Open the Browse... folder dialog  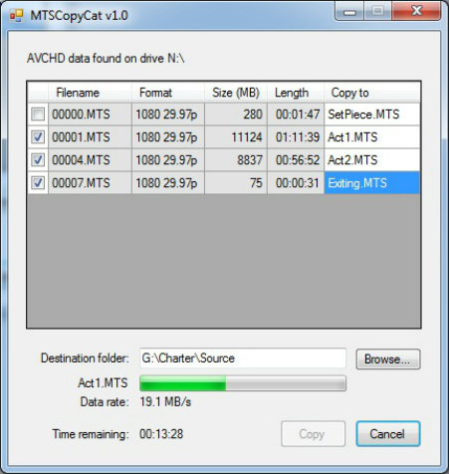tap(388, 358)
